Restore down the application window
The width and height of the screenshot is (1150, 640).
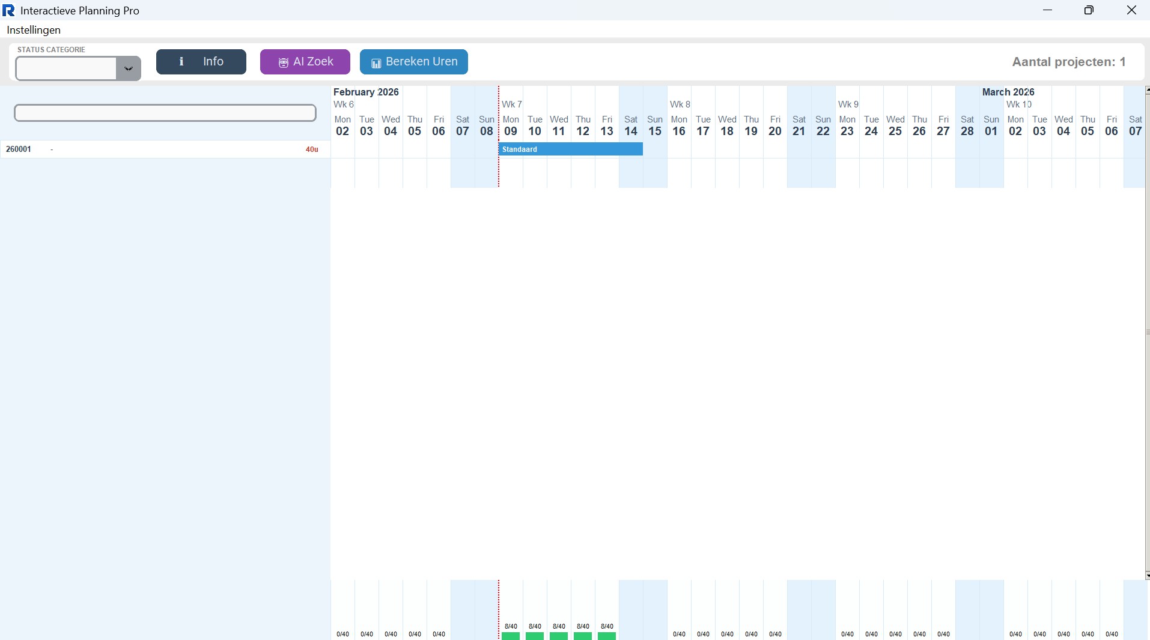coord(1089,10)
